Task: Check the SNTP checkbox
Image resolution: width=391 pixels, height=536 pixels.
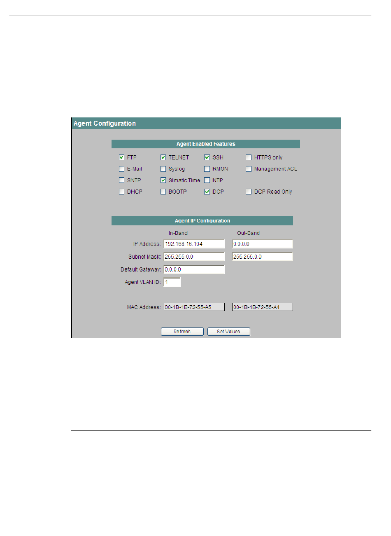Action: [122, 180]
